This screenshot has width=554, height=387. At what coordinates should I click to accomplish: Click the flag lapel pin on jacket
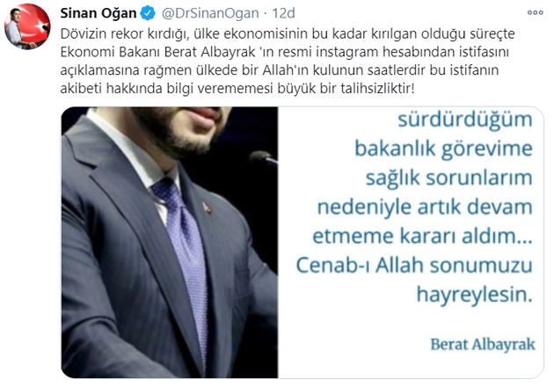click(x=207, y=208)
